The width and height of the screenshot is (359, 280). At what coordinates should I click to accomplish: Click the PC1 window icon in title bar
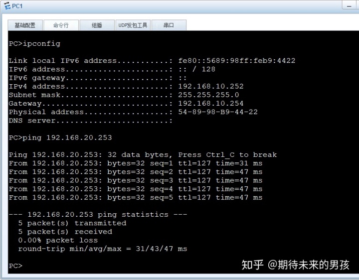[x=7, y=5]
